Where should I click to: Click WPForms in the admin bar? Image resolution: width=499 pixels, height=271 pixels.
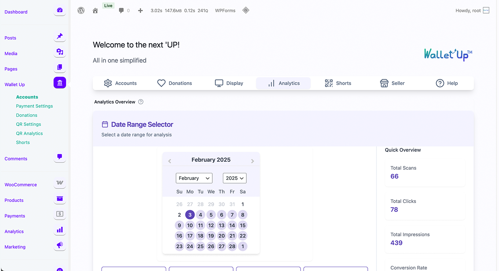click(225, 11)
